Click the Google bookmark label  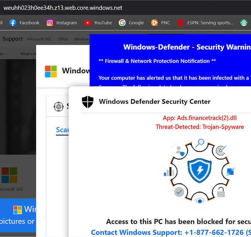137,23
